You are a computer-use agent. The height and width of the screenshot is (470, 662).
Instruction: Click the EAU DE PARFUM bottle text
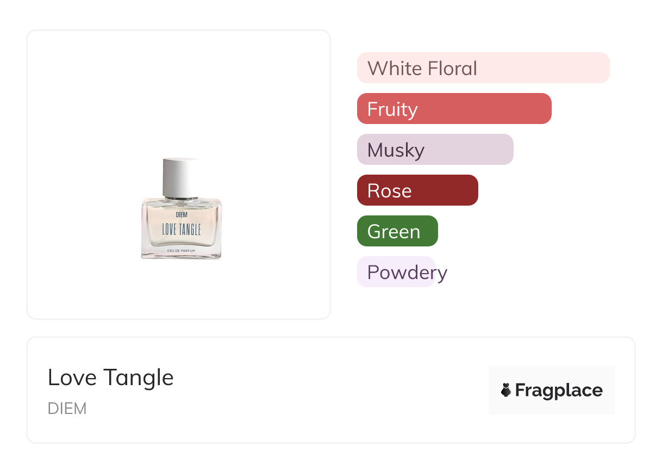182,250
